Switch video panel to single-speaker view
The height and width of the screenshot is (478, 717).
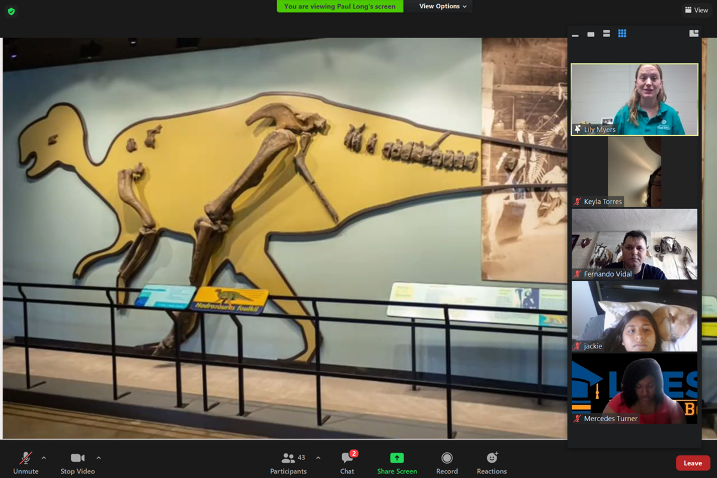[591, 34]
